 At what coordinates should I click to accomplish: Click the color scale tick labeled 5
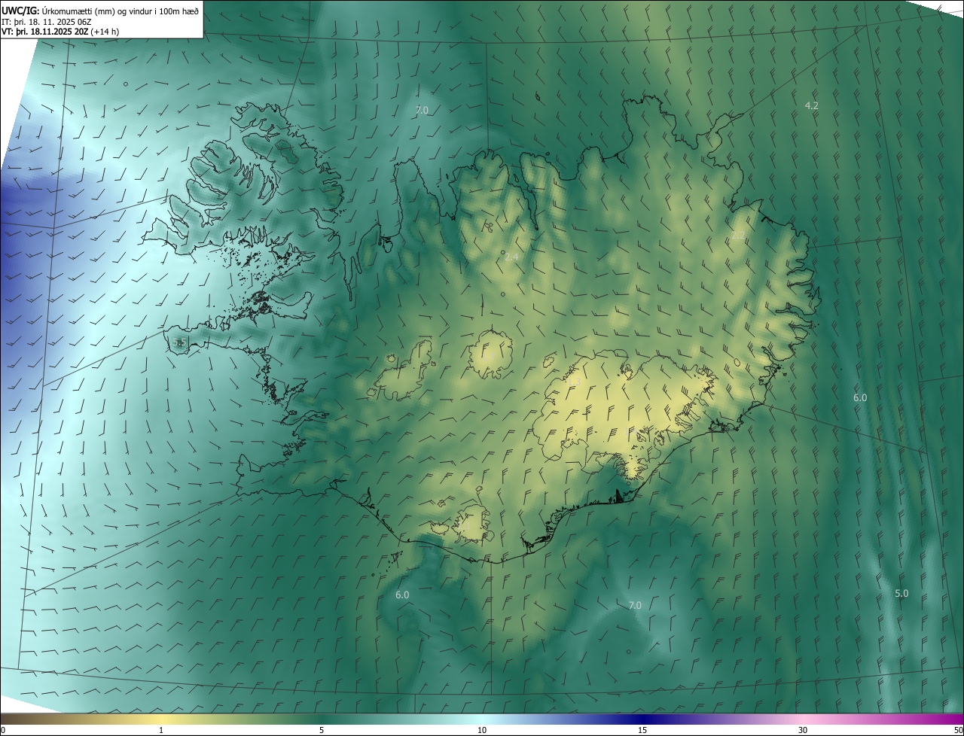coord(322,731)
